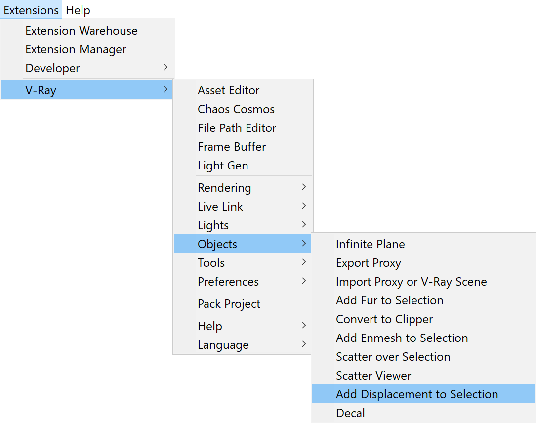Open Light Gen
The width and height of the screenshot is (536, 423).
tap(243, 166)
